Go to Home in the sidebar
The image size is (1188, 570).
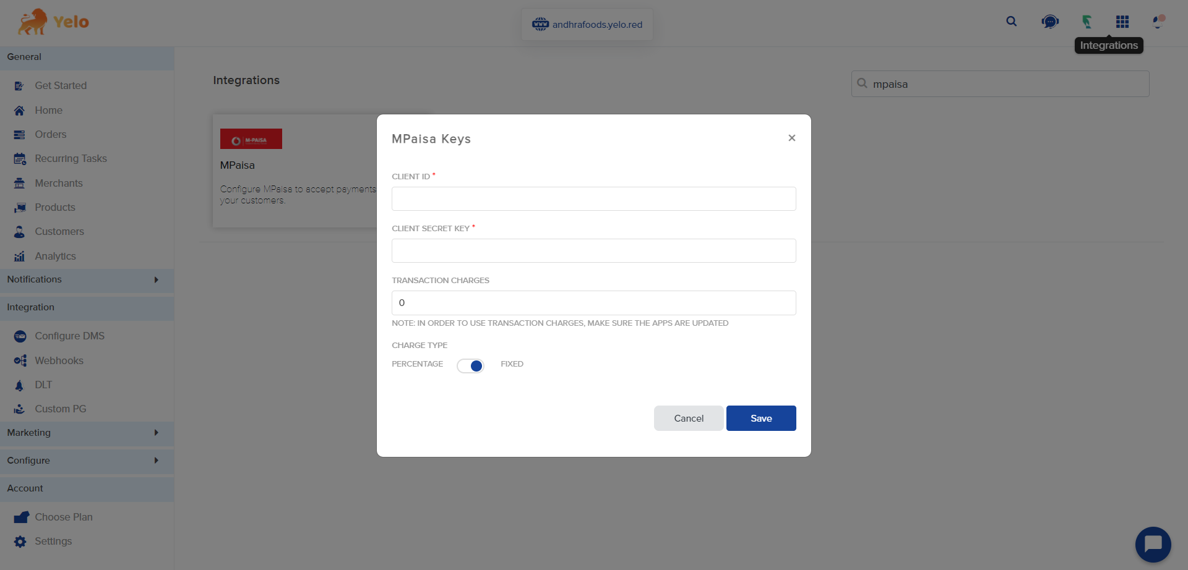(x=49, y=111)
